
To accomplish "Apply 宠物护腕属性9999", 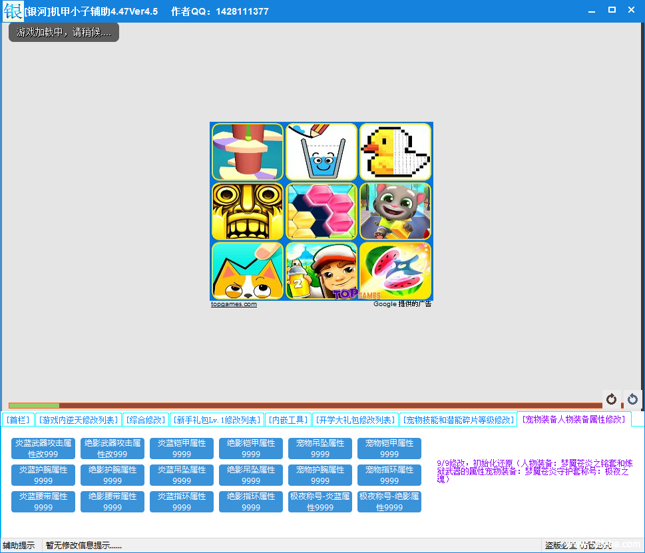I will click(320, 475).
